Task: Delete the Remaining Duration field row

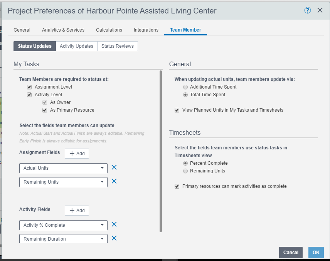Action: 114,238
